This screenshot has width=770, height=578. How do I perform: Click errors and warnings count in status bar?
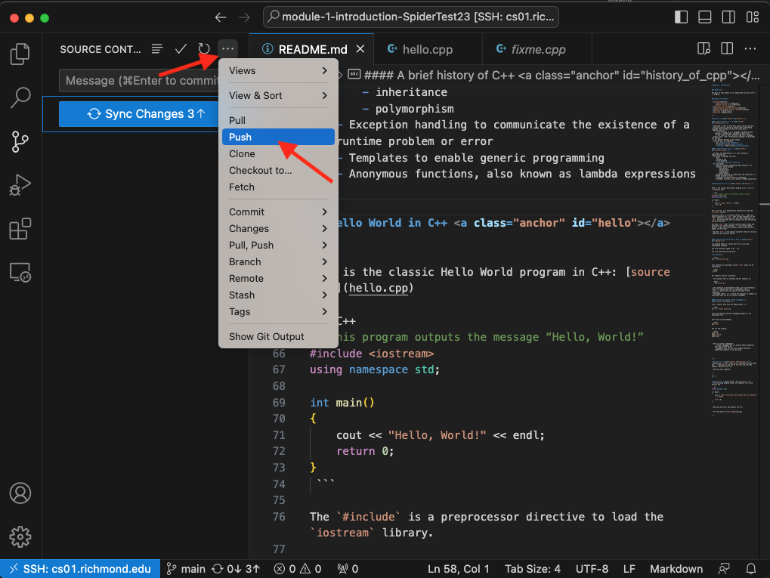click(x=298, y=569)
